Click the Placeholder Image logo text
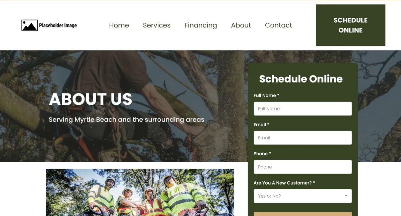This screenshot has width=401, height=216. pos(58,25)
